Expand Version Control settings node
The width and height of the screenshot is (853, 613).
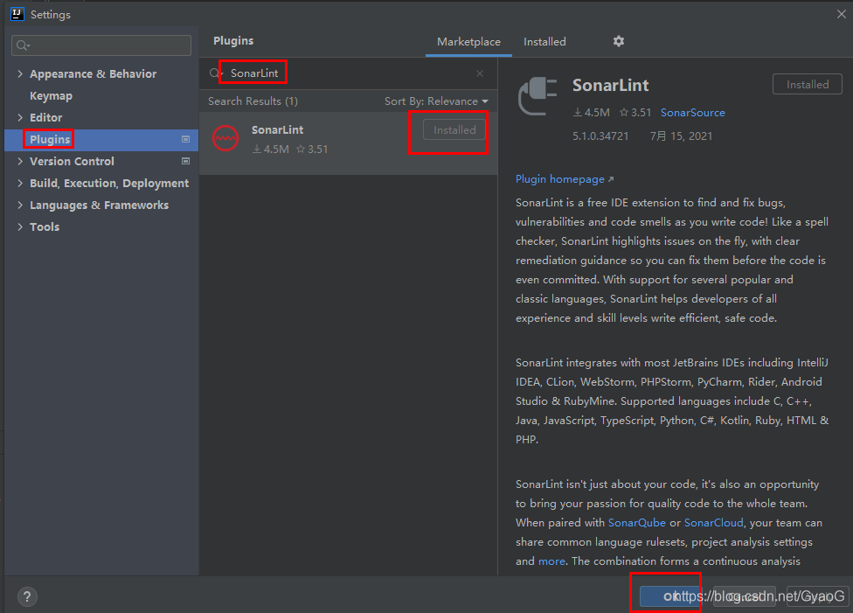(20, 161)
